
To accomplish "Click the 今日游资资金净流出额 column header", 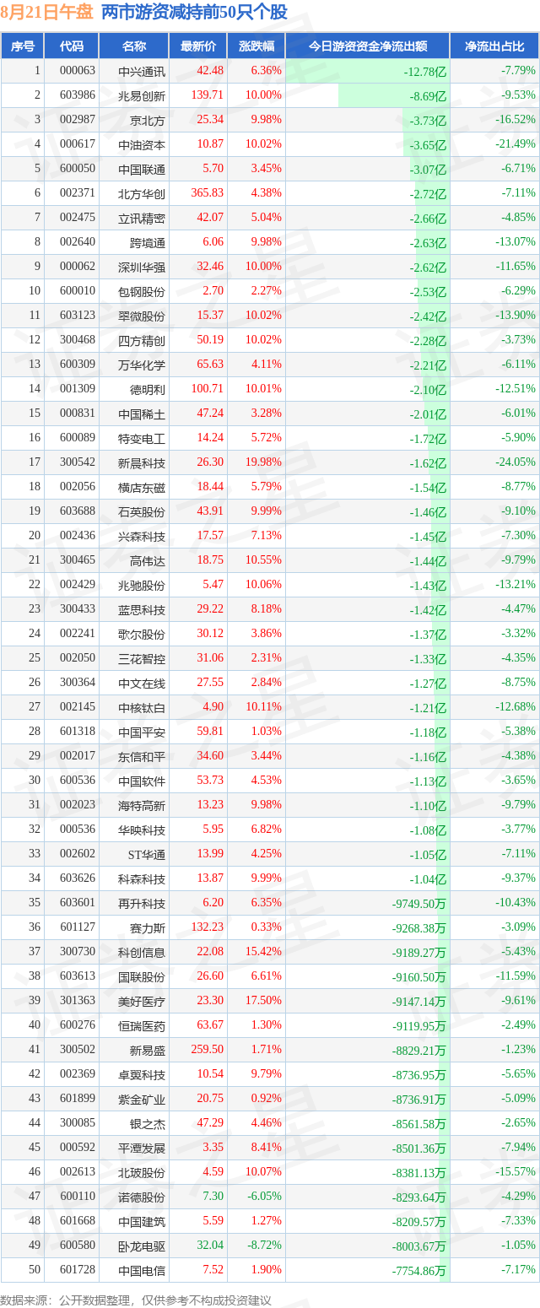I will [x=368, y=46].
